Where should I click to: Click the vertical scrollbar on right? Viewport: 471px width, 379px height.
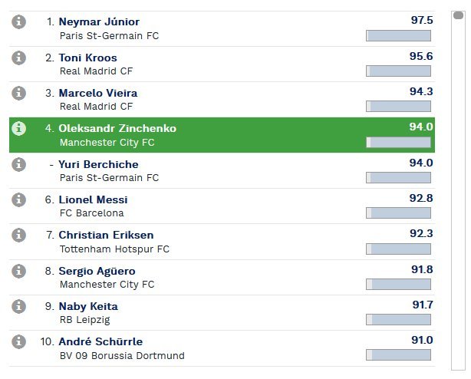pos(459,192)
